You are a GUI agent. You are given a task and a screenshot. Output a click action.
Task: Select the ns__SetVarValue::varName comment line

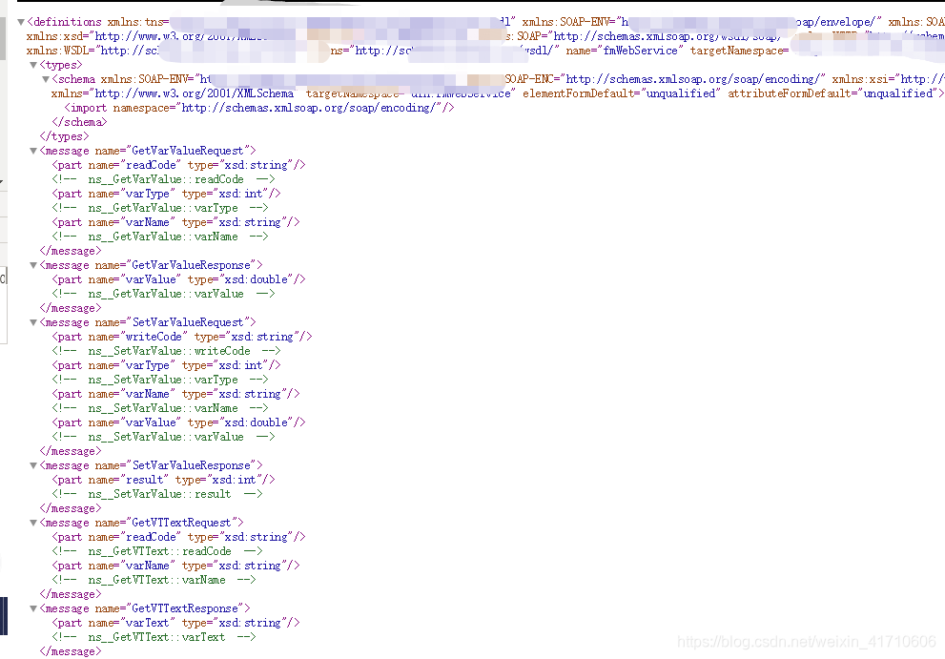(160, 409)
